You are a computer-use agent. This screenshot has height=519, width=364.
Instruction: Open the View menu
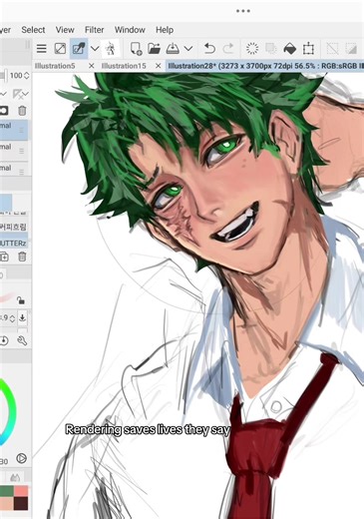(x=65, y=30)
